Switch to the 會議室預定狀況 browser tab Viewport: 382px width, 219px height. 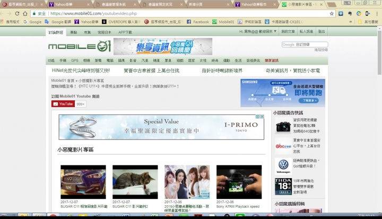click(162, 4)
